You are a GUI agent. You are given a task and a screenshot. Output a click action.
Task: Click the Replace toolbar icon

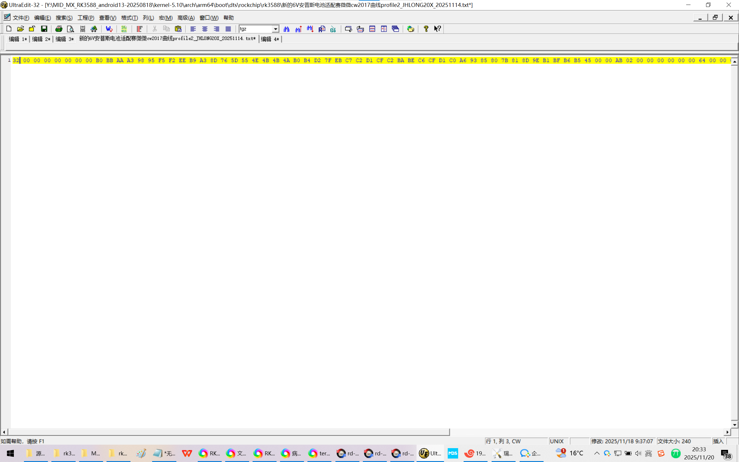(322, 29)
